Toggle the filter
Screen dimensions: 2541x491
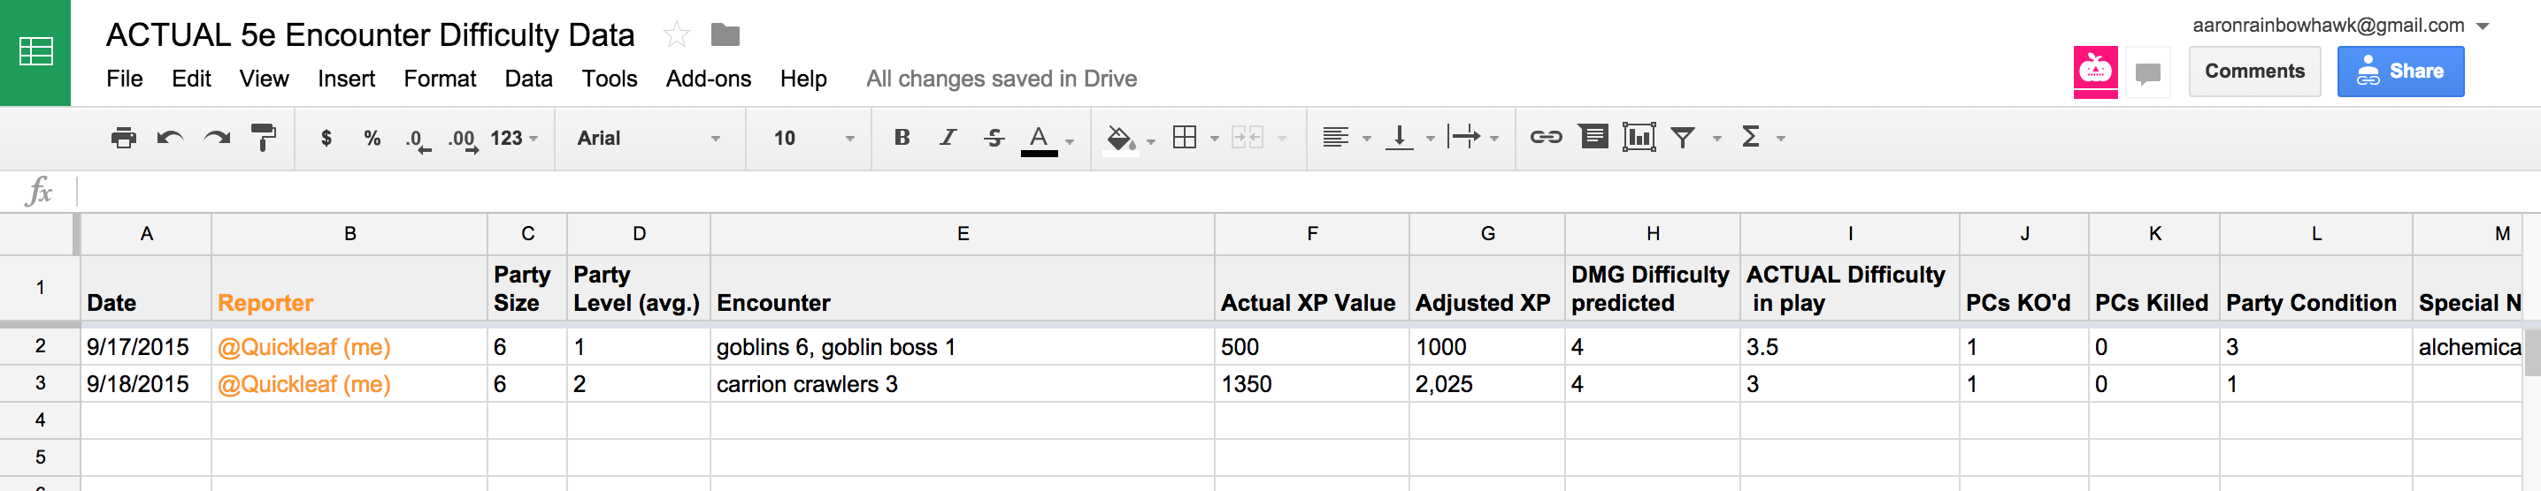1683,138
